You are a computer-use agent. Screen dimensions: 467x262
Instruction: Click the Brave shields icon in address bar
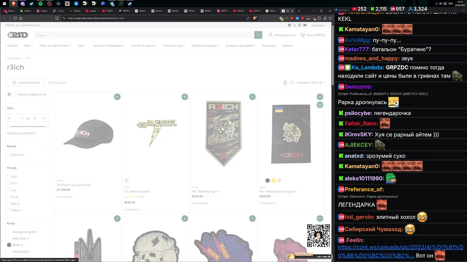pos(255,18)
